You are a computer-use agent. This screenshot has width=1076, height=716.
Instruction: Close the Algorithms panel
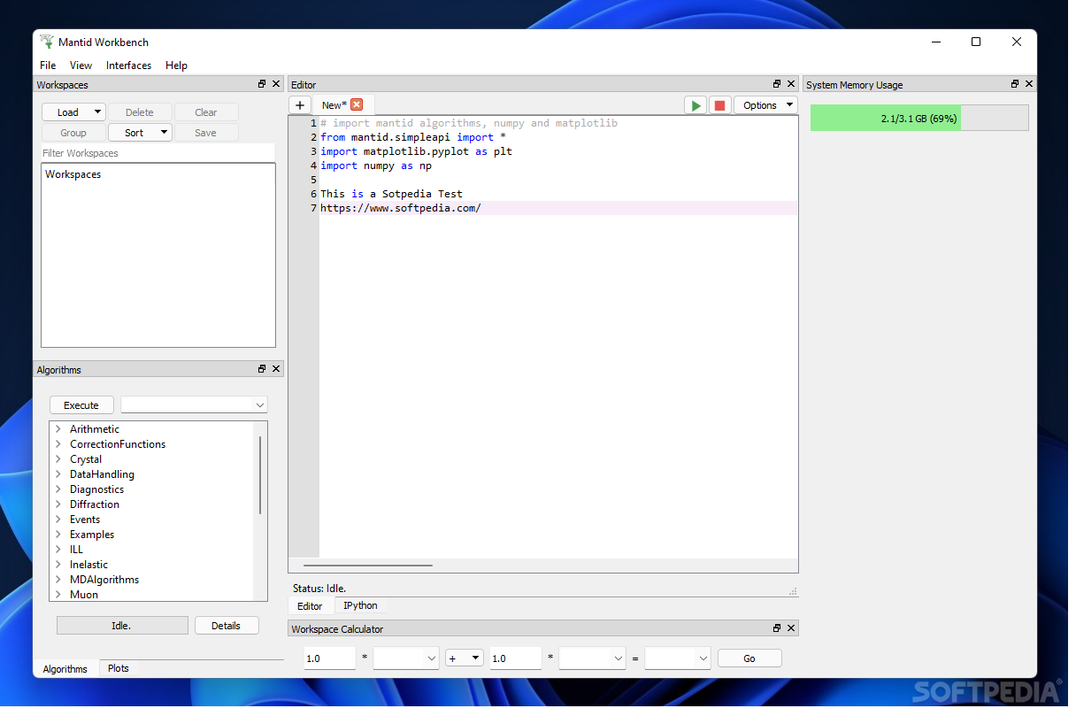click(x=276, y=369)
